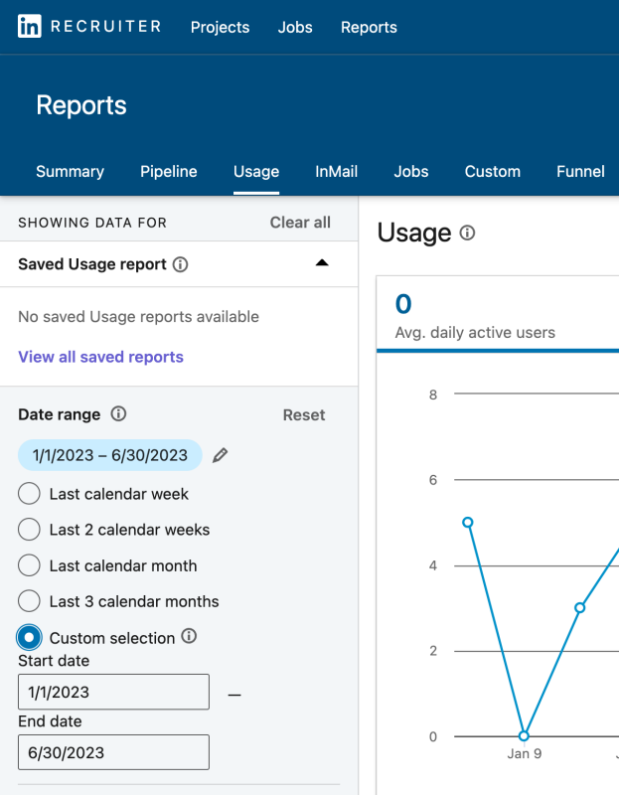Switch to the Summary tab
The width and height of the screenshot is (619, 795).
click(70, 171)
